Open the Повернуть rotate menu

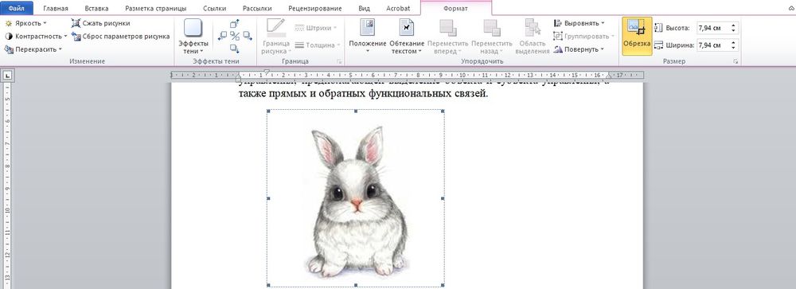[x=579, y=49]
